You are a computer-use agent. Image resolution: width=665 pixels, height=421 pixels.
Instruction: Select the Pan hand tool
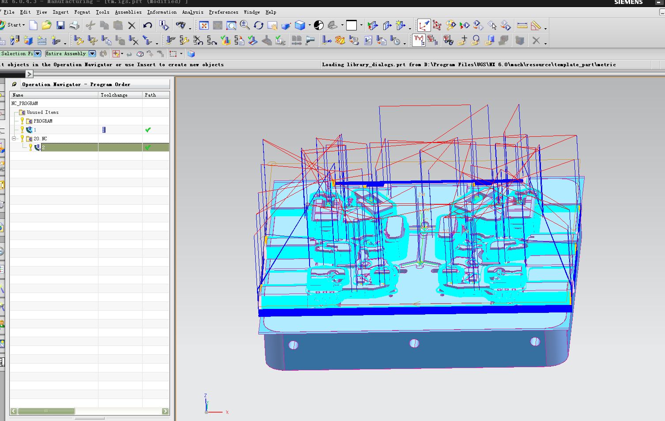click(272, 25)
